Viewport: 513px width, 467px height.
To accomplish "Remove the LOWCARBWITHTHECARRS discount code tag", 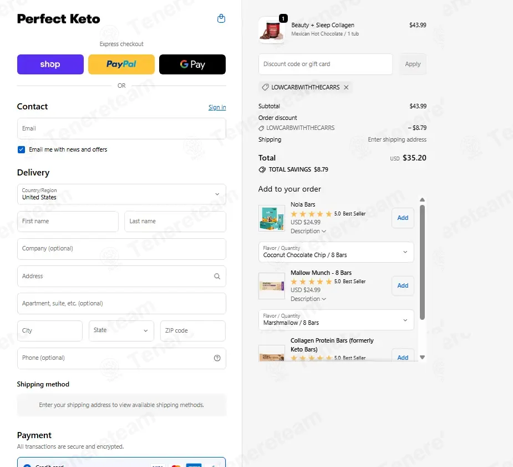I will [346, 87].
